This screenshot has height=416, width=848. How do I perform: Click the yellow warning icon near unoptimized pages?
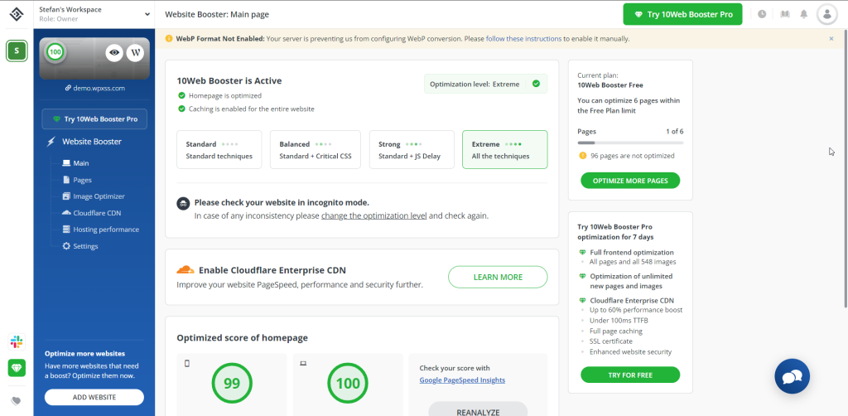click(582, 156)
